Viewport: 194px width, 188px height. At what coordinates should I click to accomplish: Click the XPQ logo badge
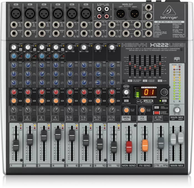tap(126, 86)
